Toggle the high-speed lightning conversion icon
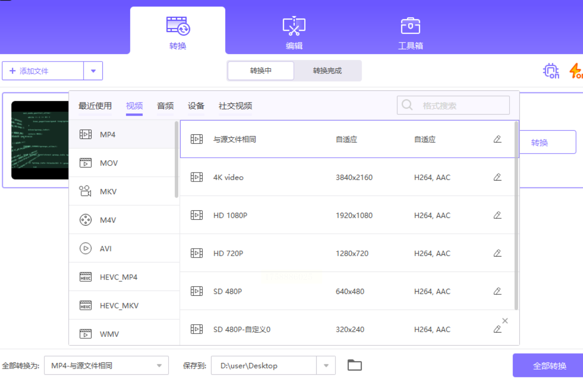This screenshot has width=583, height=383. pyautogui.click(x=576, y=71)
